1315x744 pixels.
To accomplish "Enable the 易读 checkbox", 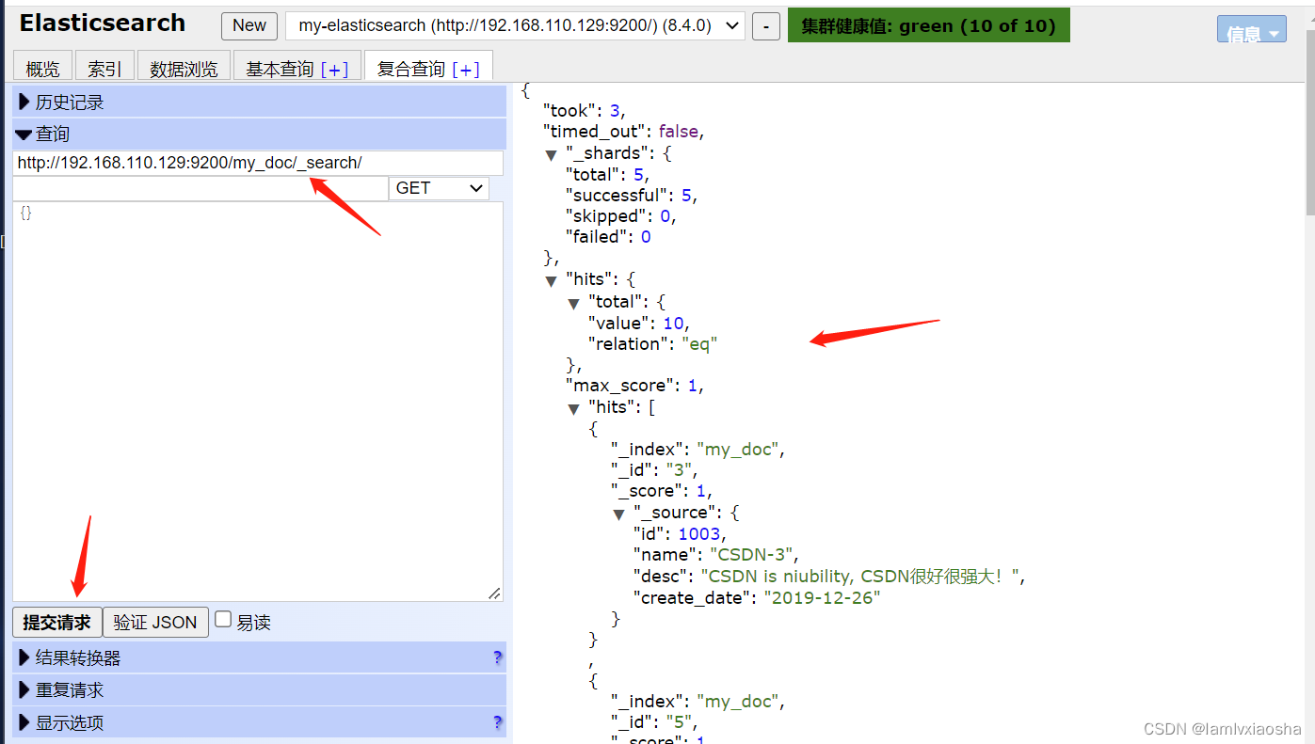I will coord(223,621).
